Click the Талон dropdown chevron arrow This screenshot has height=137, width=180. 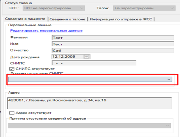(172, 8)
